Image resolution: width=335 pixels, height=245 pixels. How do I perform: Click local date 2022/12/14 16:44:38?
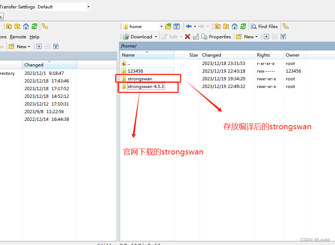click(47, 119)
